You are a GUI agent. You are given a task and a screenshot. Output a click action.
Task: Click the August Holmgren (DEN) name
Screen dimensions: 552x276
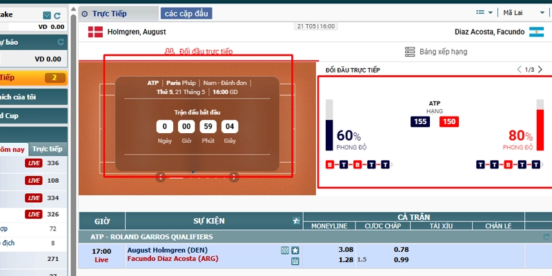(x=167, y=250)
